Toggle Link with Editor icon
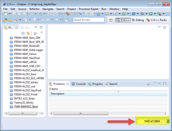This screenshot has height=131, width=172. [x=28, y=33]
